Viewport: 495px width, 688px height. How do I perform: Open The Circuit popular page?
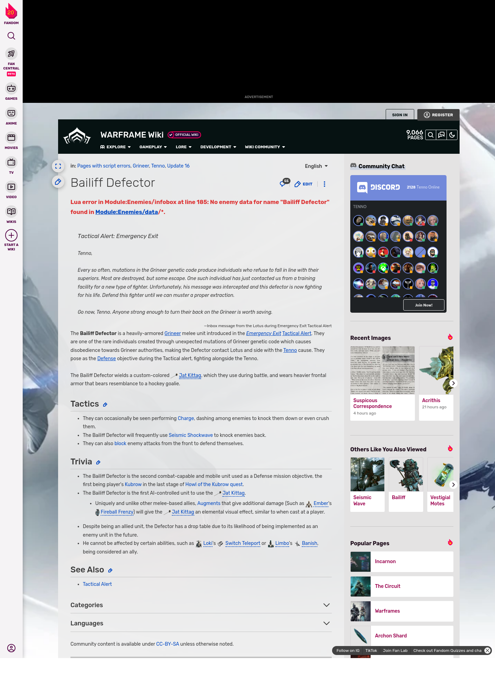click(402, 587)
